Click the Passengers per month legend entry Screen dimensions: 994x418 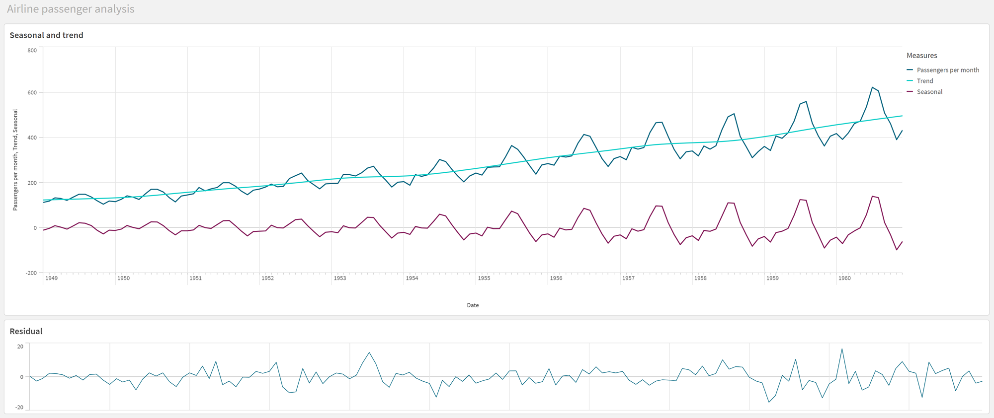coord(947,70)
